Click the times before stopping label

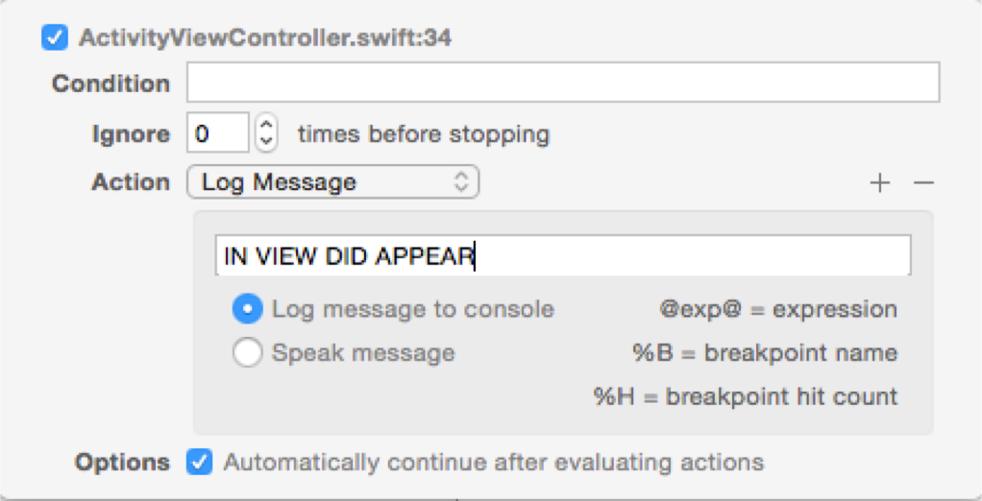pyautogui.click(x=424, y=133)
